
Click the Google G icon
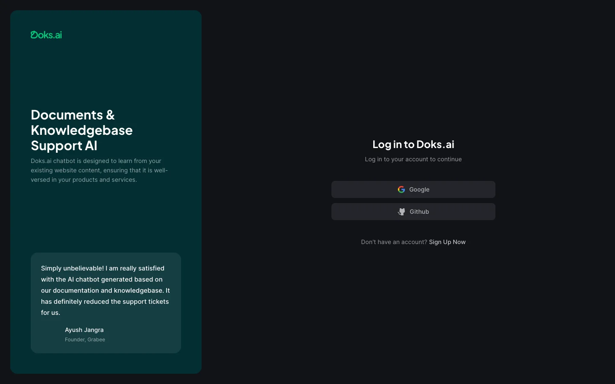[401, 189]
